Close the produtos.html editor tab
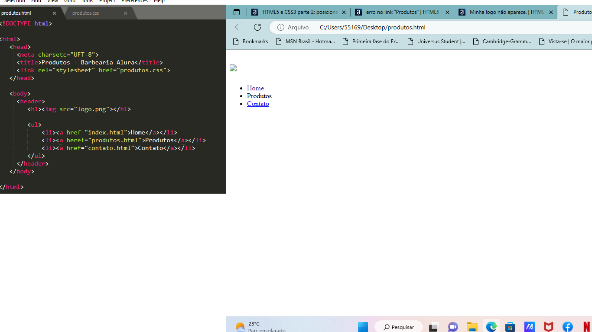The image size is (592, 332). [x=54, y=13]
